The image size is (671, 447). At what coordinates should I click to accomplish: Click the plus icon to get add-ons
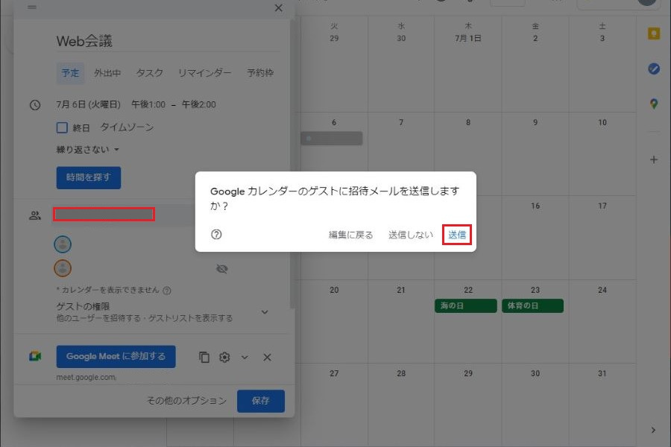(654, 159)
